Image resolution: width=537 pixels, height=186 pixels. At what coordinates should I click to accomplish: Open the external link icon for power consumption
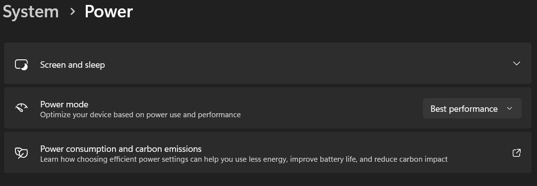coord(517,153)
